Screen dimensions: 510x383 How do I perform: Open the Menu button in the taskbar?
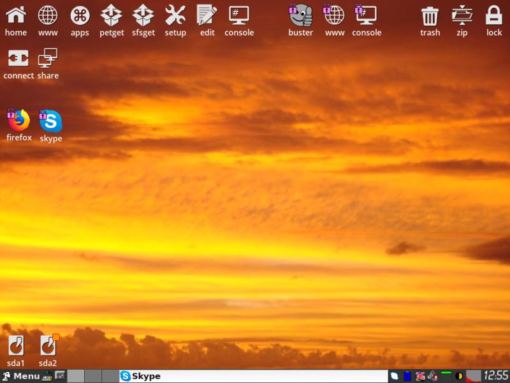pyautogui.click(x=21, y=376)
